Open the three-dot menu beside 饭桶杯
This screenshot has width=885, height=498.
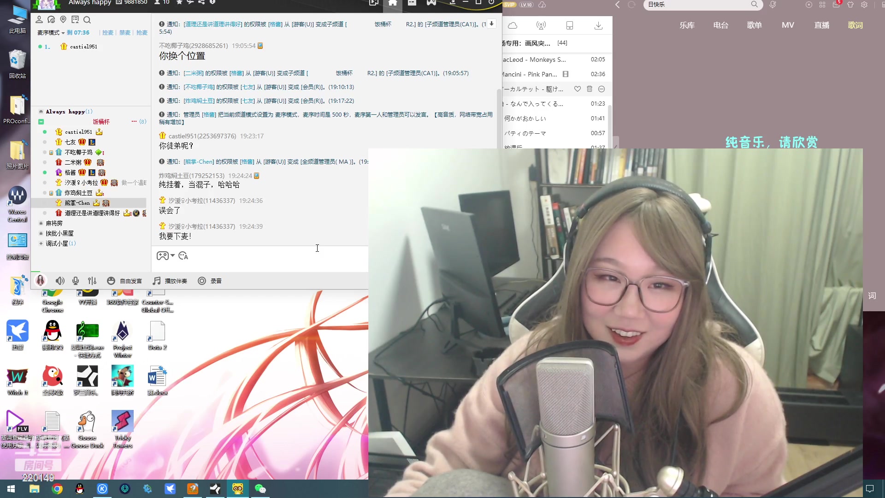point(134,122)
